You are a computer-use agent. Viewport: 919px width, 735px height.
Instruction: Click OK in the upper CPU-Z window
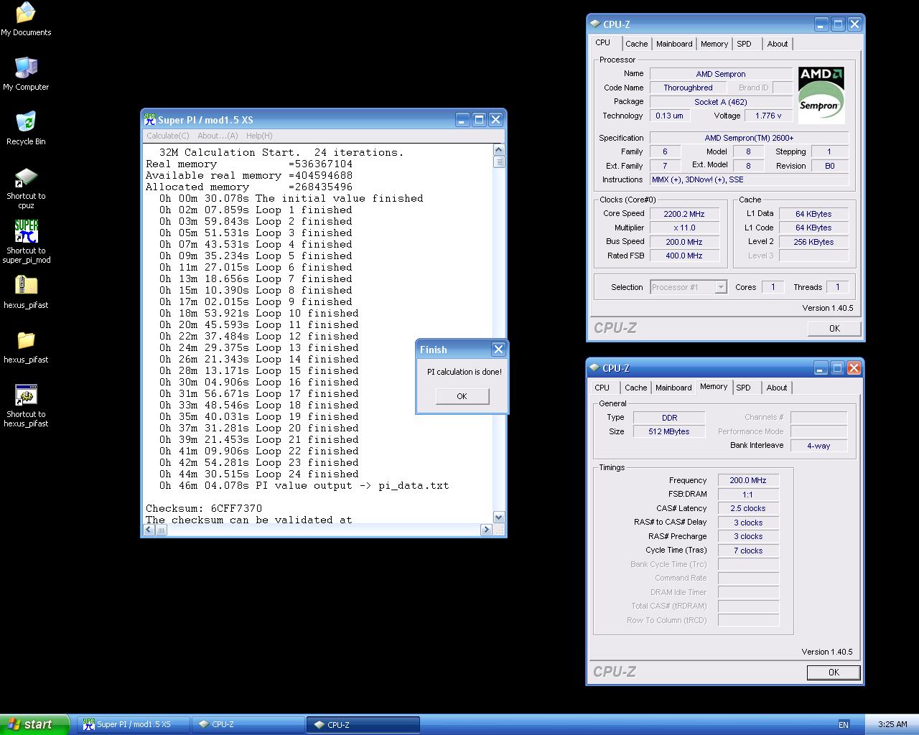[x=834, y=329]
